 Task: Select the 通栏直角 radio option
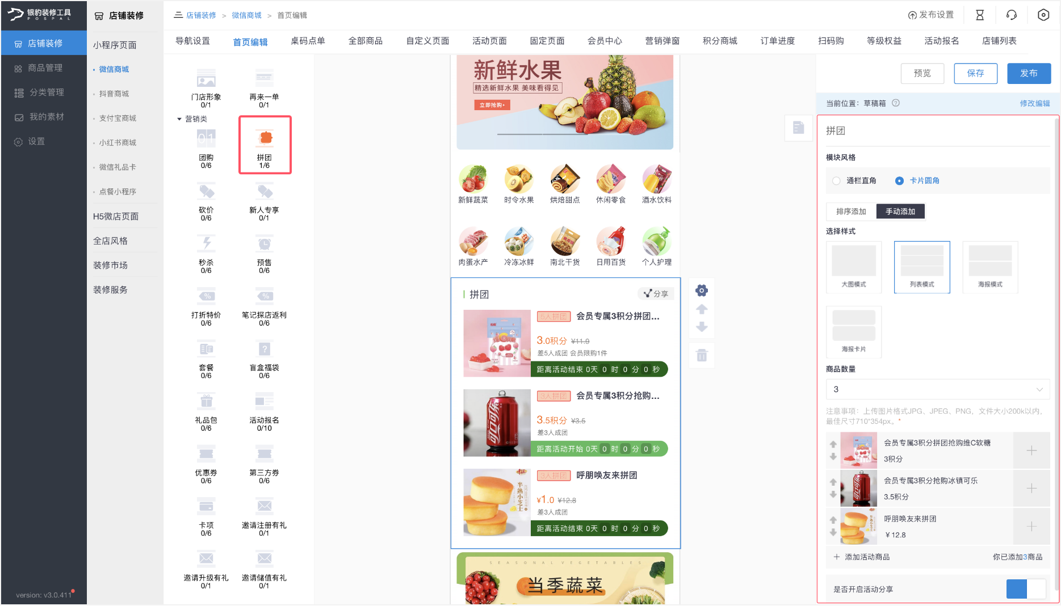click(836, 180)
